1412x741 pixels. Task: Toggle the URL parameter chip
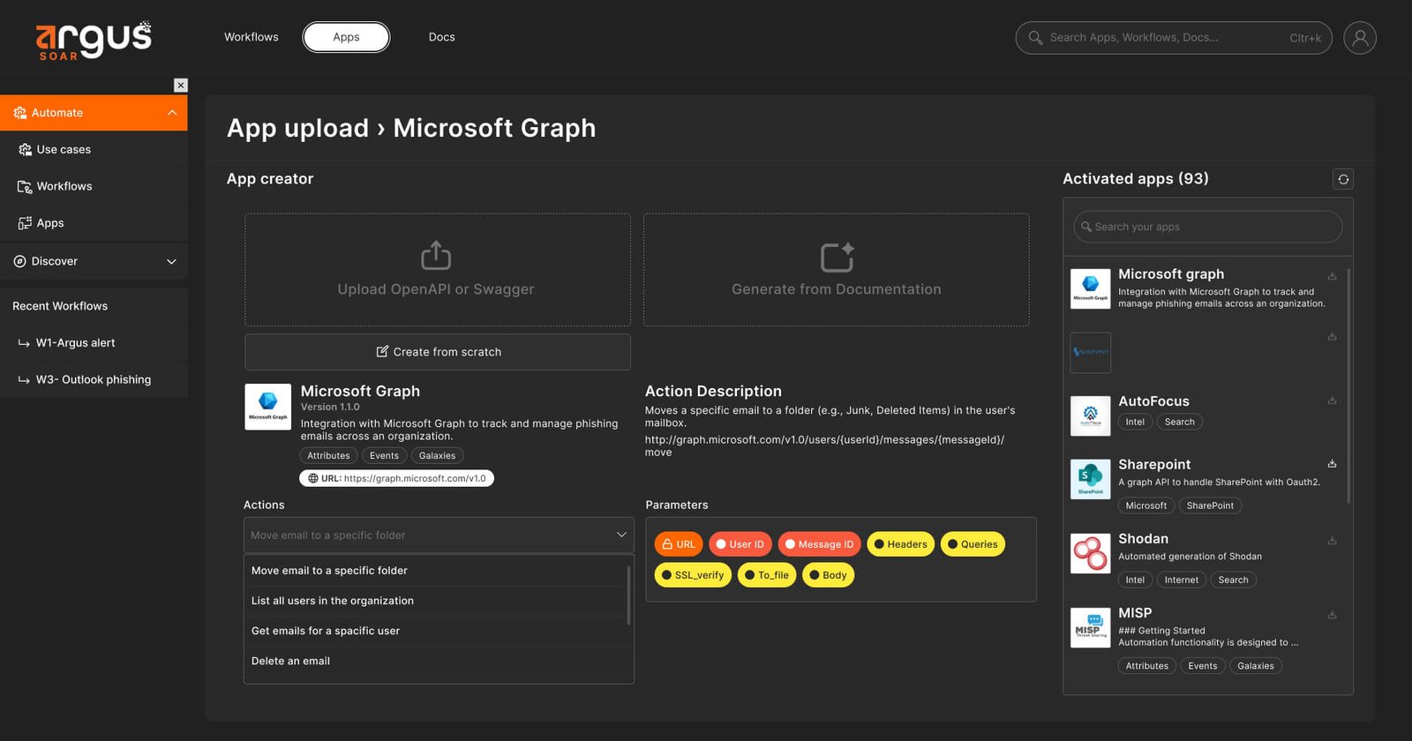pyautogui.click(x=679, y=544)
